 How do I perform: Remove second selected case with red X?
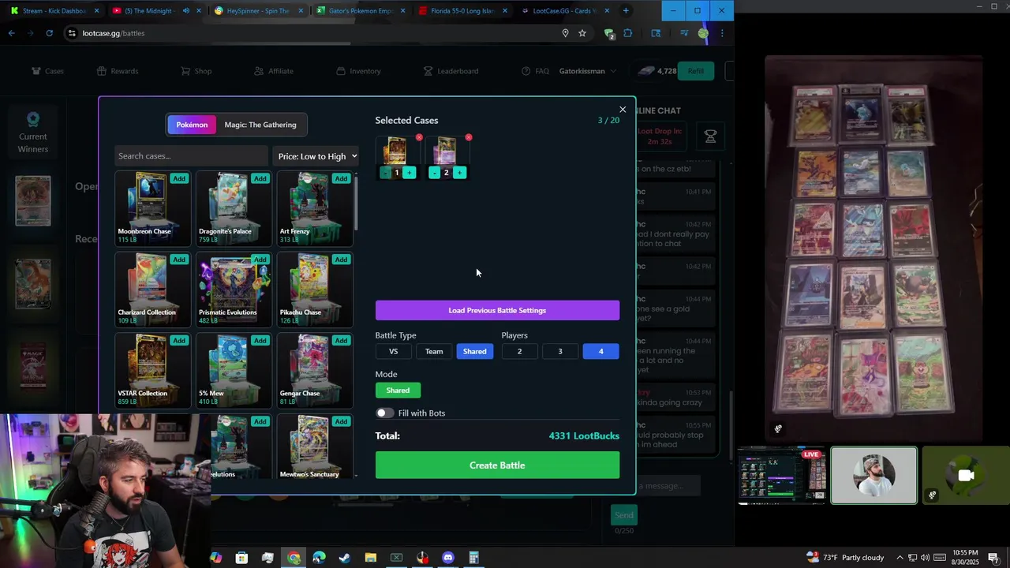tap(469, 137)
